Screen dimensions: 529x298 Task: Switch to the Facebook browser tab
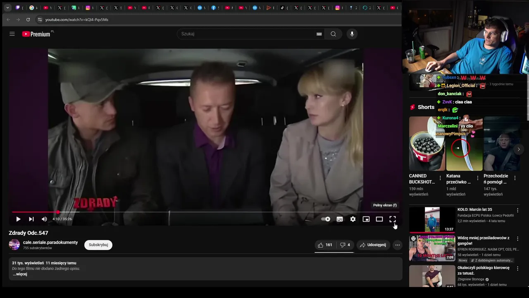[214, 7]
